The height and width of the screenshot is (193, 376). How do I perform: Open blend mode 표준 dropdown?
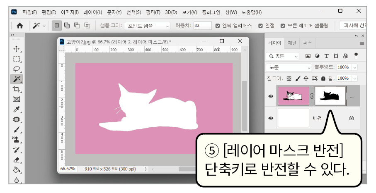pyautogui.click(x=289, y=67)
